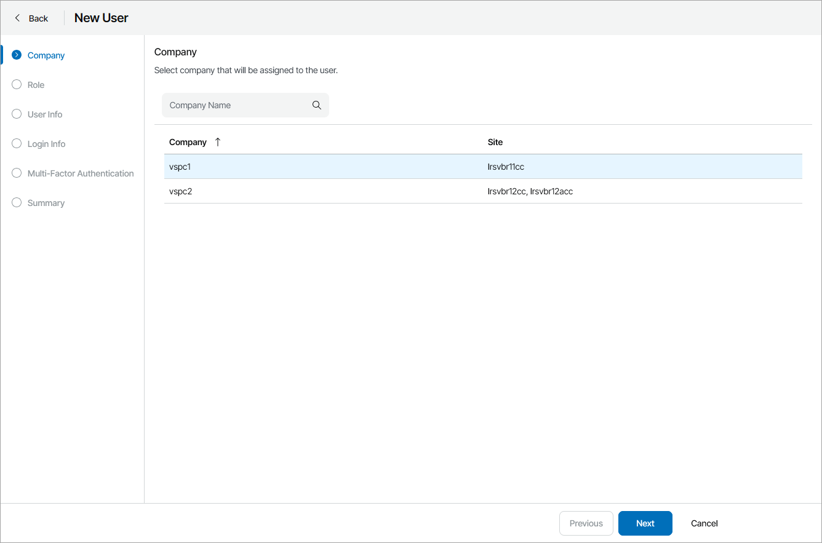Image resolution: width=822 pixels, height=543 pixels.
Task: Click the Multi-Factor Authentication step circle
Action: coord(17,173)
